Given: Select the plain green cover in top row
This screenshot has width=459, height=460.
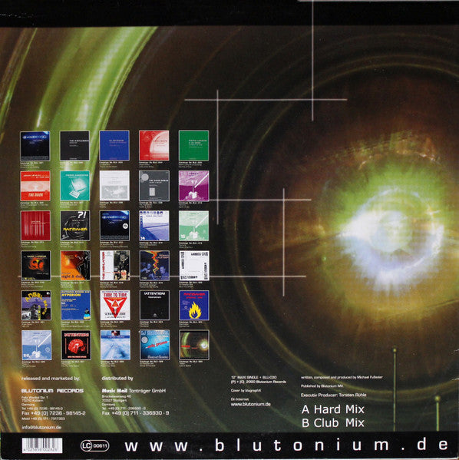Looking at the screenshot, I should tap(194, 145).
